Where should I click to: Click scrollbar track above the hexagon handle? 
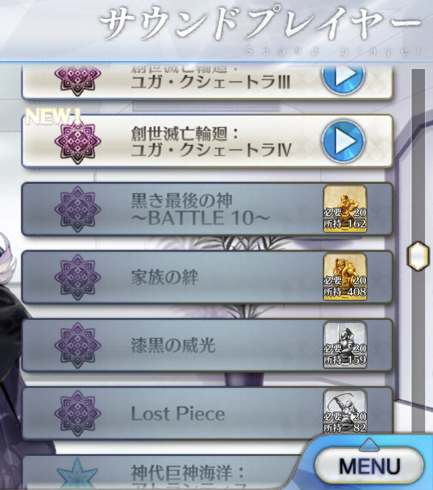tap(419, 155)
